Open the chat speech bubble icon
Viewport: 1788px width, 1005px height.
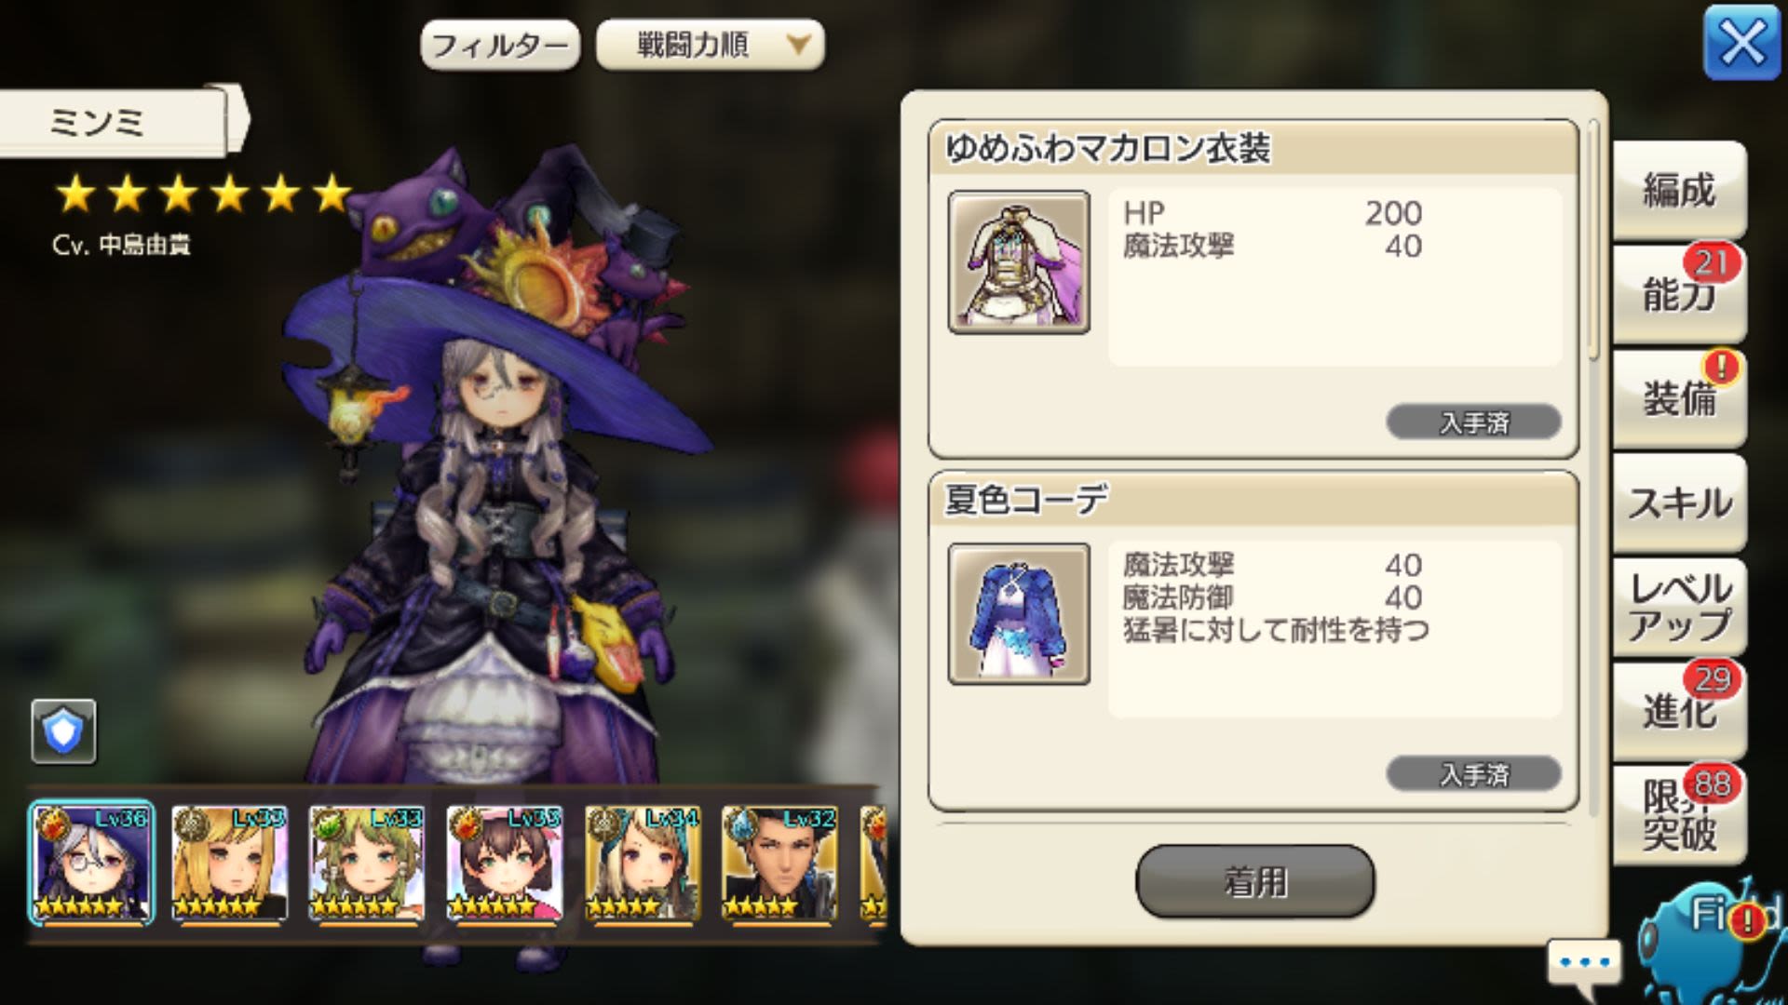point(1584,962)
